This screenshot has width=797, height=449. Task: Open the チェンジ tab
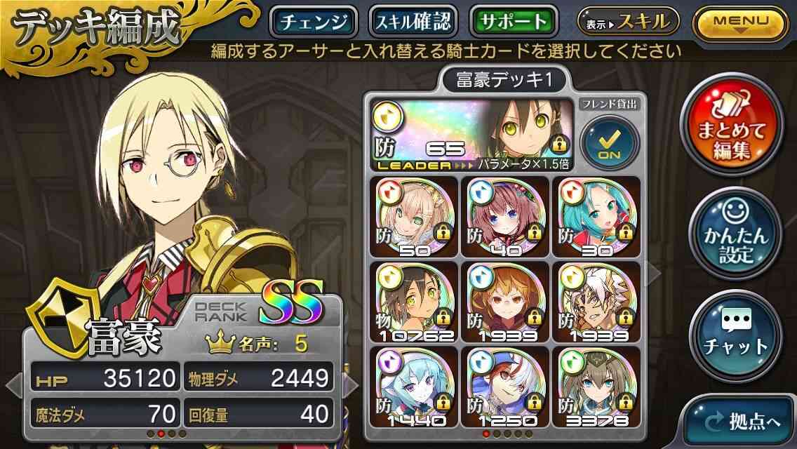tap(314, 22)
